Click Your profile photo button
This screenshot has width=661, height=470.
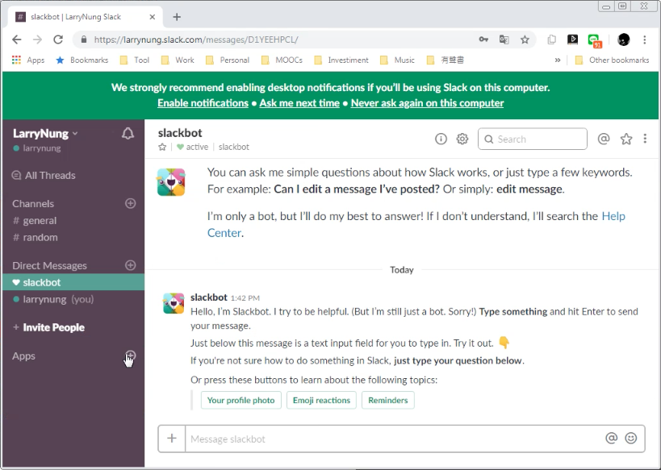pos(241,400)
